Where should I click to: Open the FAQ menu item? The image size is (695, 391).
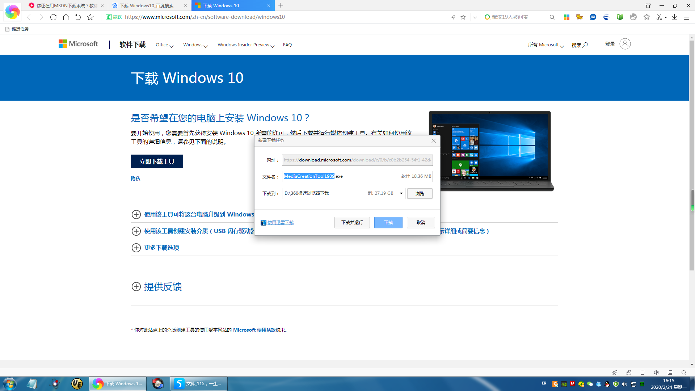click(287, 45)
